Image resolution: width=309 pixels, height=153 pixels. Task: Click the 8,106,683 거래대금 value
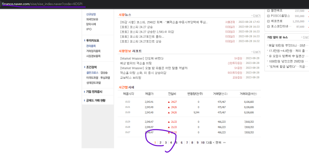(x=249, y=102)
